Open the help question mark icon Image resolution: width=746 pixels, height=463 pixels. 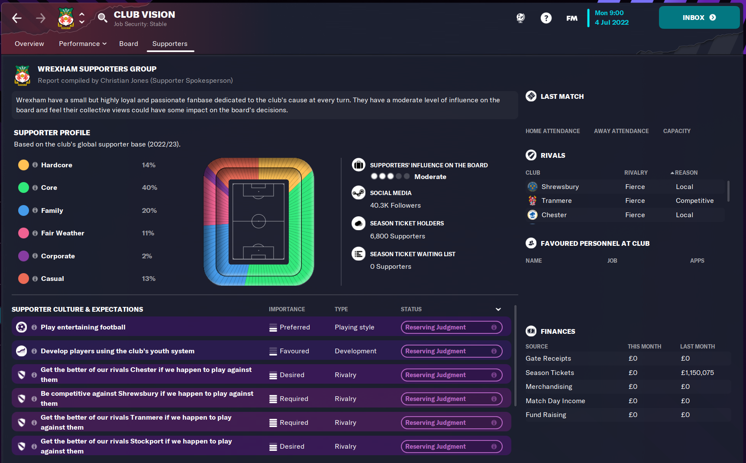coord(546,18)
